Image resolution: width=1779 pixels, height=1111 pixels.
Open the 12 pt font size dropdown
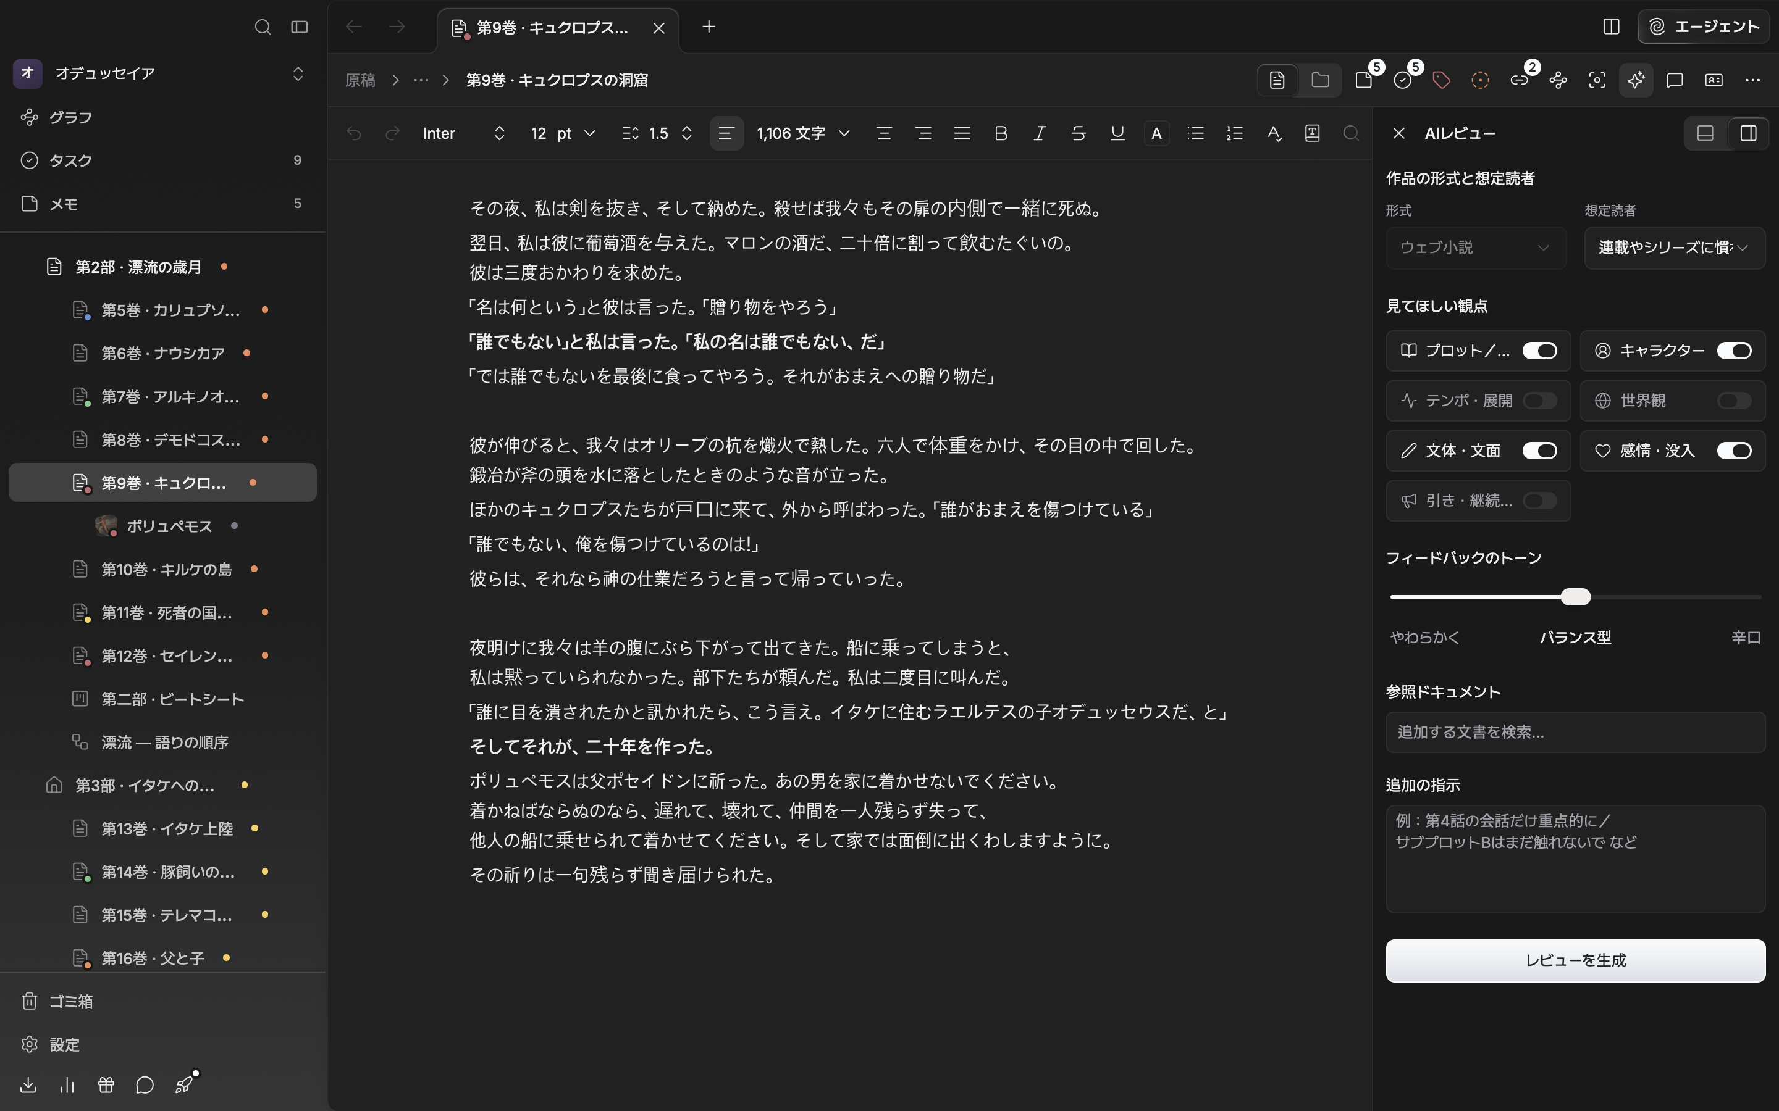click(562, 133)
